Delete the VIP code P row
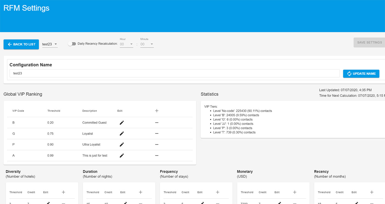The height and width of the screenshot is (204, 385). (x=157, y=145)
